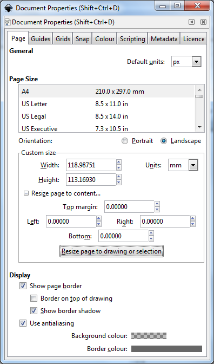The height and width of the screenshot is (364, 214).
Task: Select US Legal page size
Action: (x=107, y=116)
